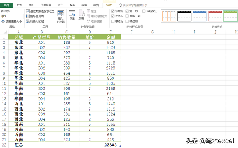Click the table Properties (属性) icon
The height and width of the screenshot is (148, 238).
[89, 11]
